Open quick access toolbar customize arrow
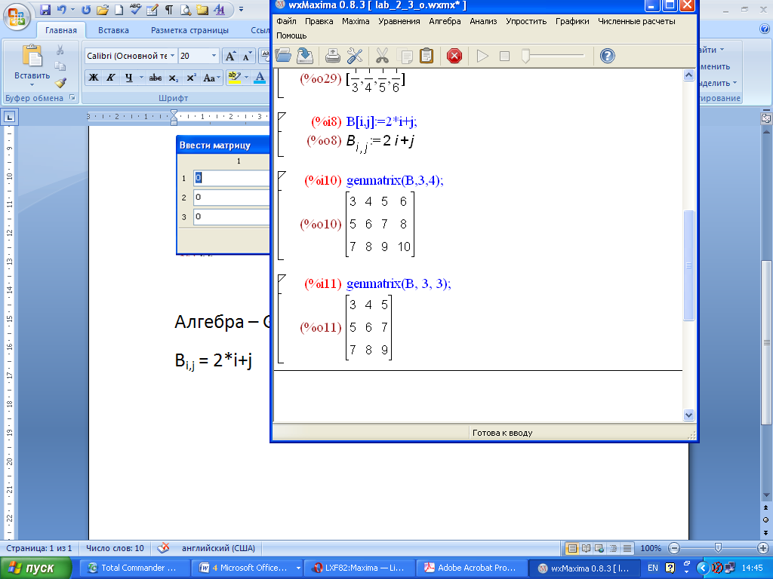The image size is (773, 579). pyautogui.click(x=241, y=9)
